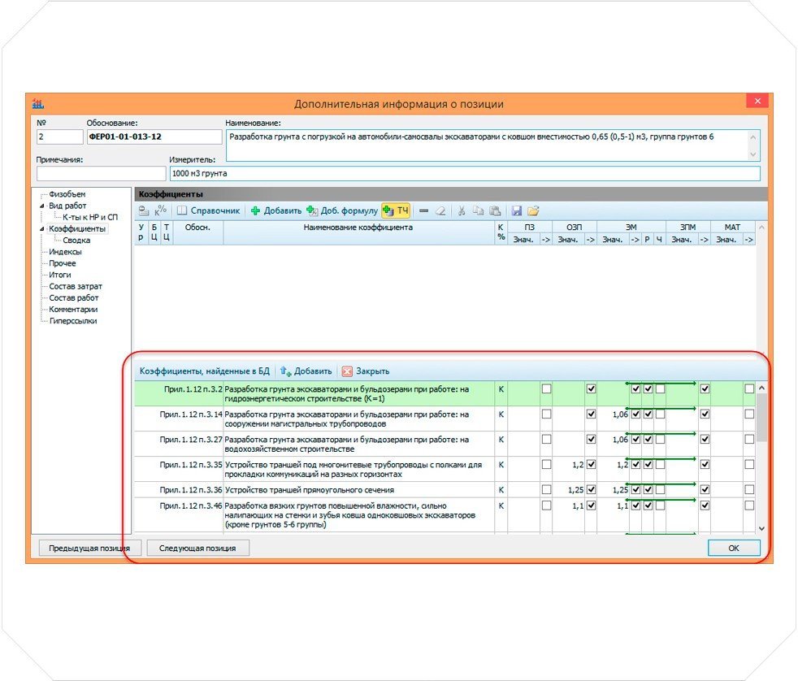The width and height of the screenshot is (798, 681).
Task: Click the Обосн. column header
Action: (197, 232)
